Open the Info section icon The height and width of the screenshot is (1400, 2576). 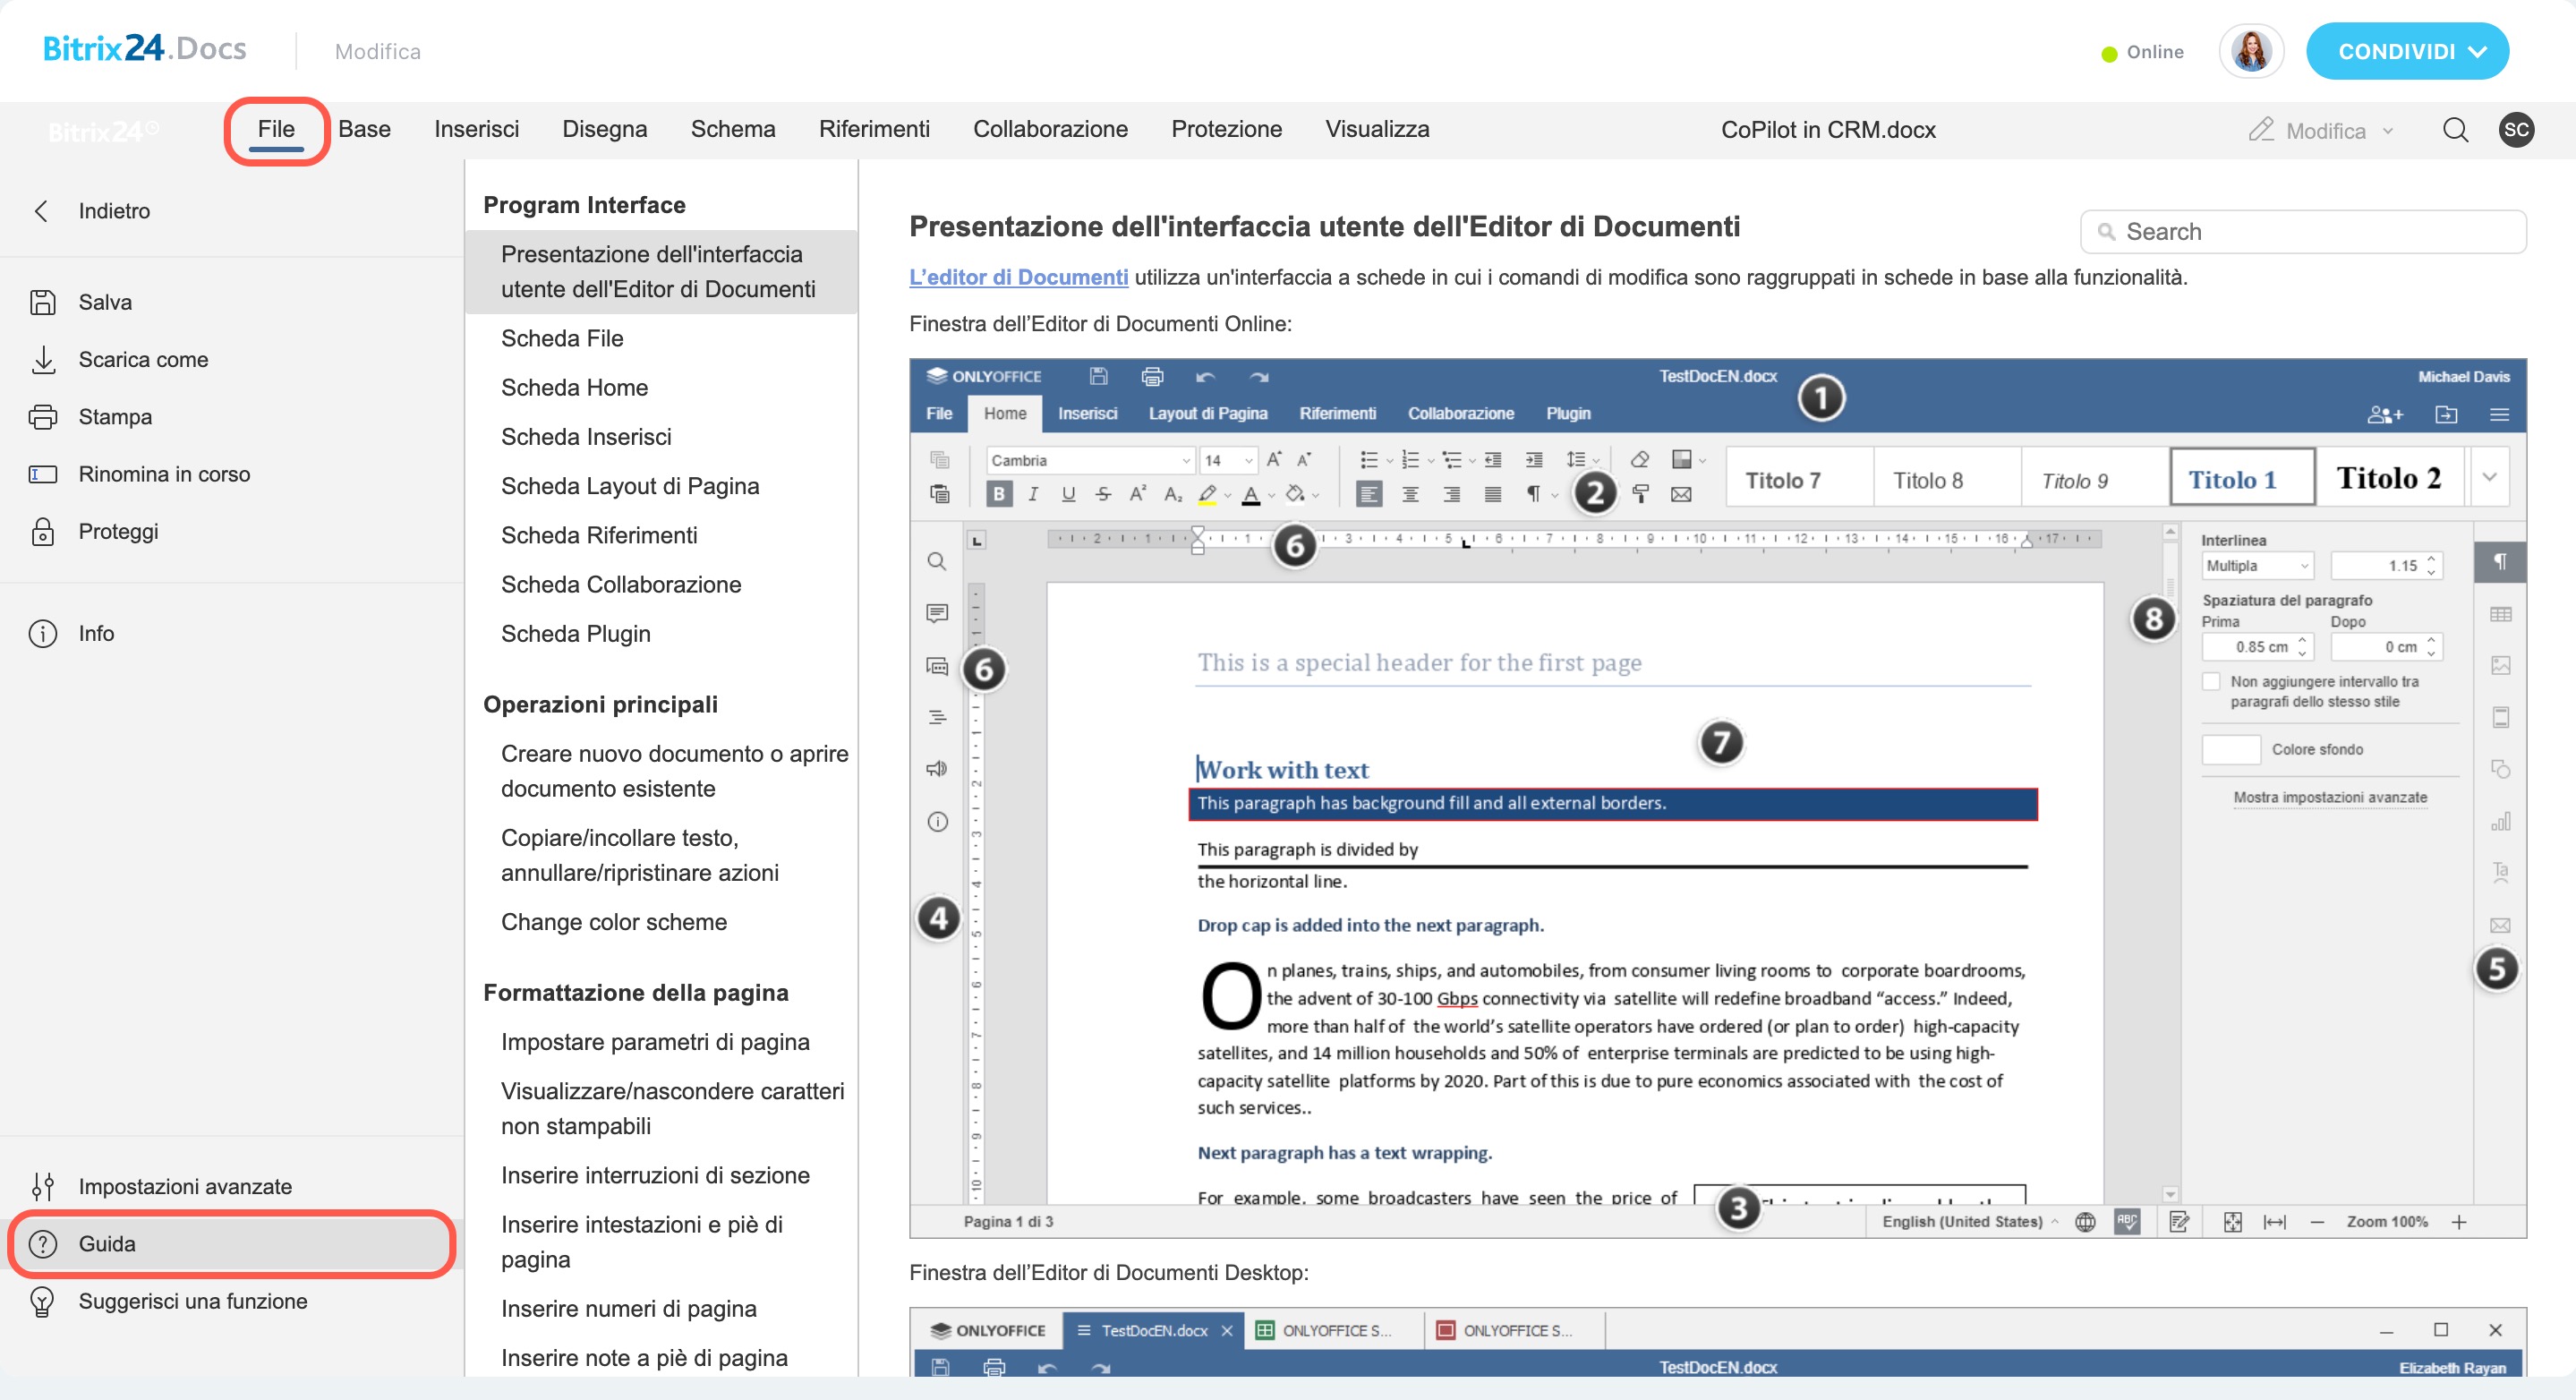pyautogui.click(x=42, y=634)
